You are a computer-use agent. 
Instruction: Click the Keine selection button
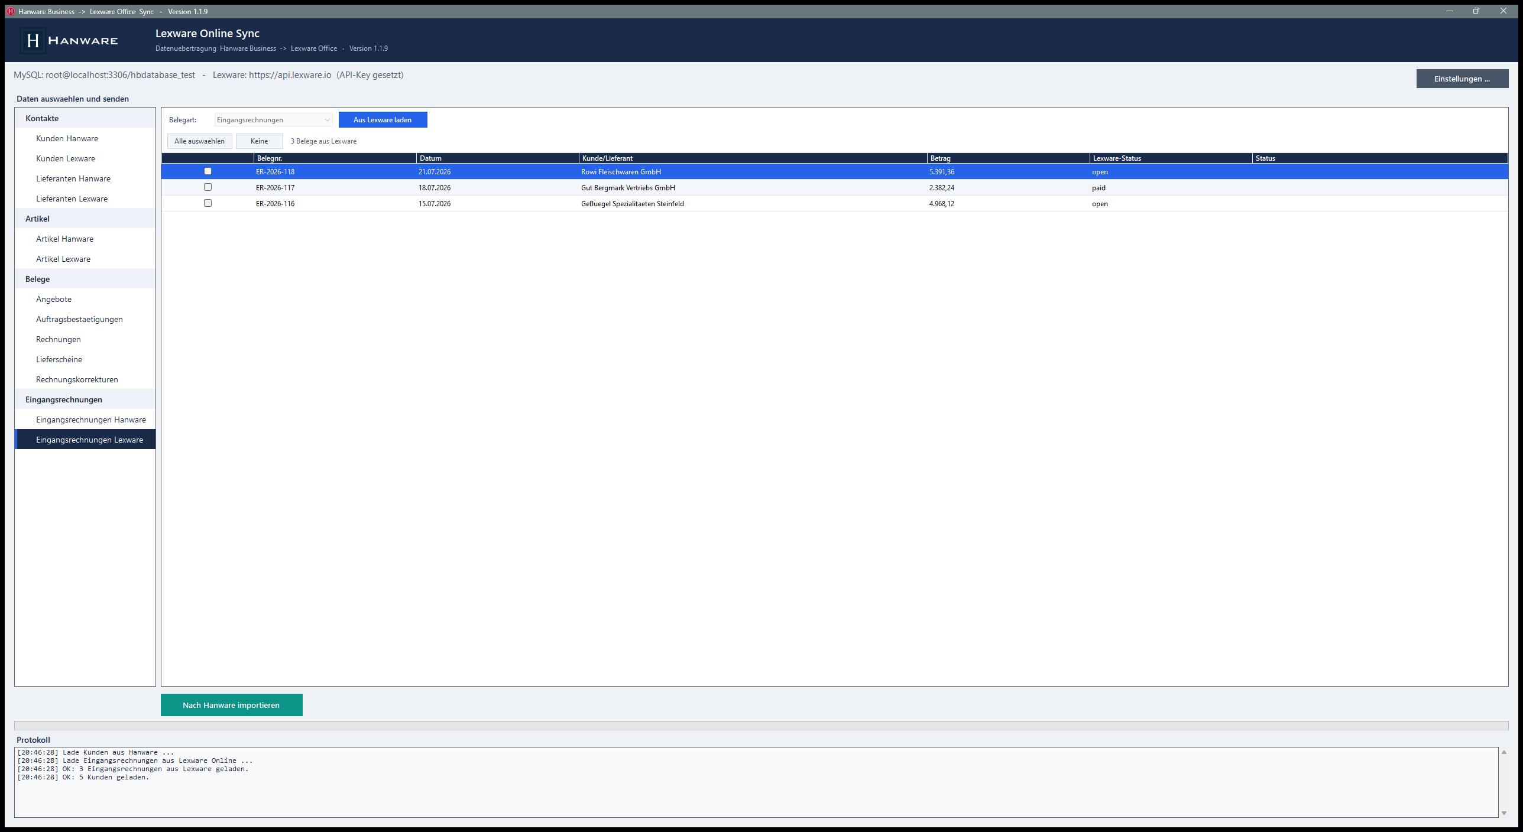click(x=259, y=141)
